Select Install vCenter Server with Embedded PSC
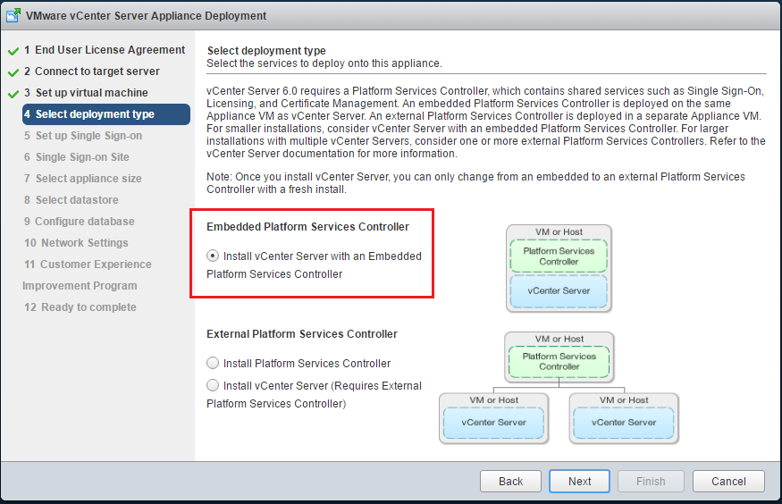This screenshot has width=782, height=504. click(213, 256)
